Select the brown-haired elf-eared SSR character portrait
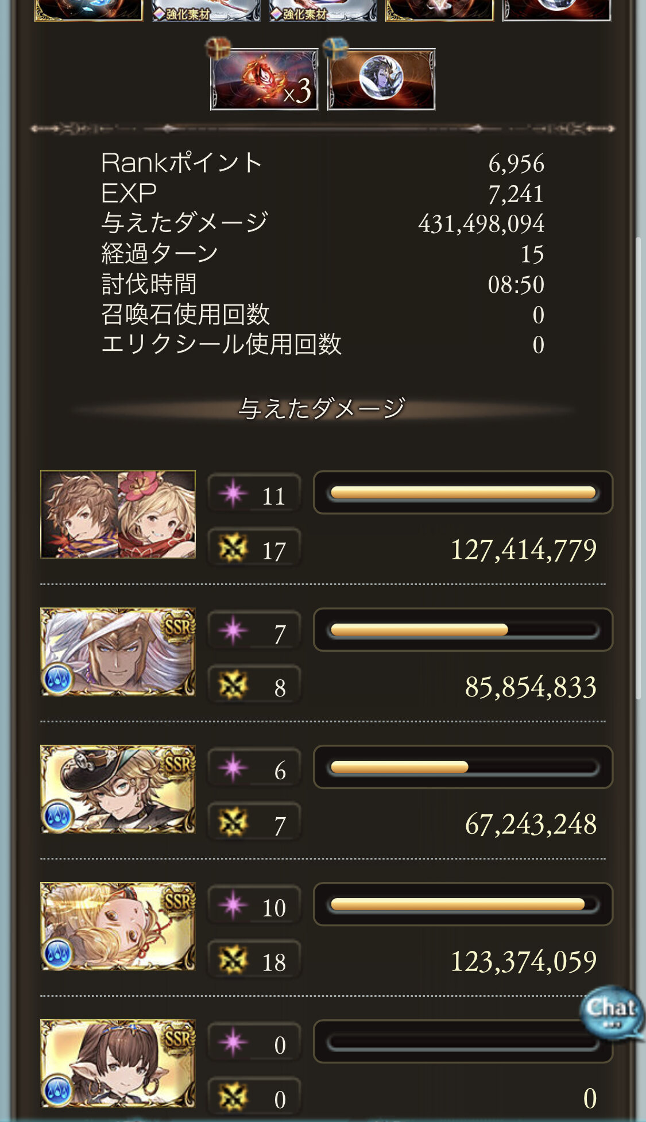646x1122 pixels. tap(118, 1063)
